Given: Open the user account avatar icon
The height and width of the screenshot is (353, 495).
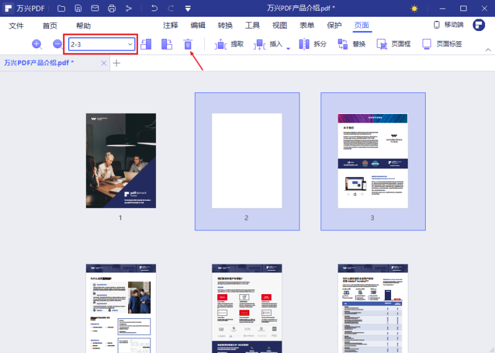Looking at the screenshot, I should (x=478, y=25).
